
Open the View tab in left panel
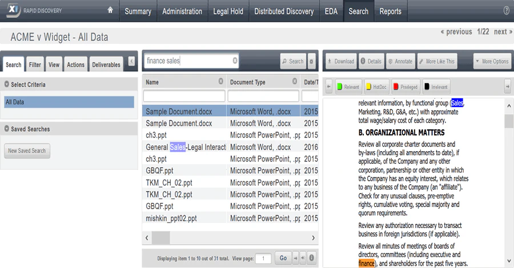point(54,64)
